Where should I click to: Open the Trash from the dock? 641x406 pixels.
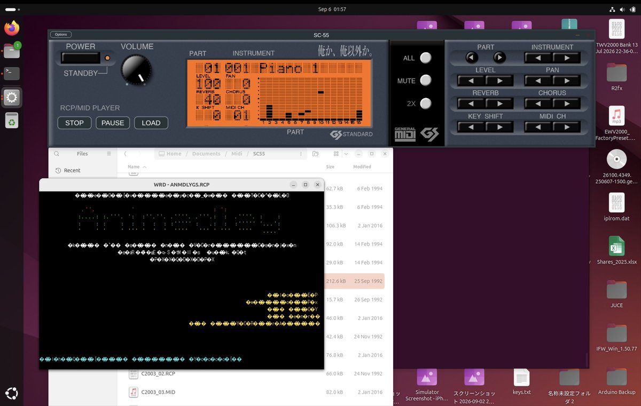coord(12,121)
